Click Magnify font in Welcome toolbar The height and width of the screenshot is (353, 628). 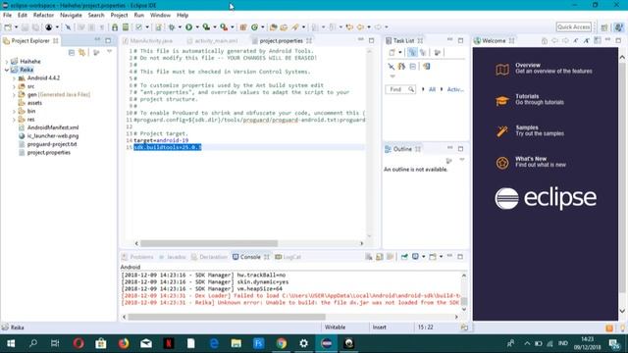[587, 40]
